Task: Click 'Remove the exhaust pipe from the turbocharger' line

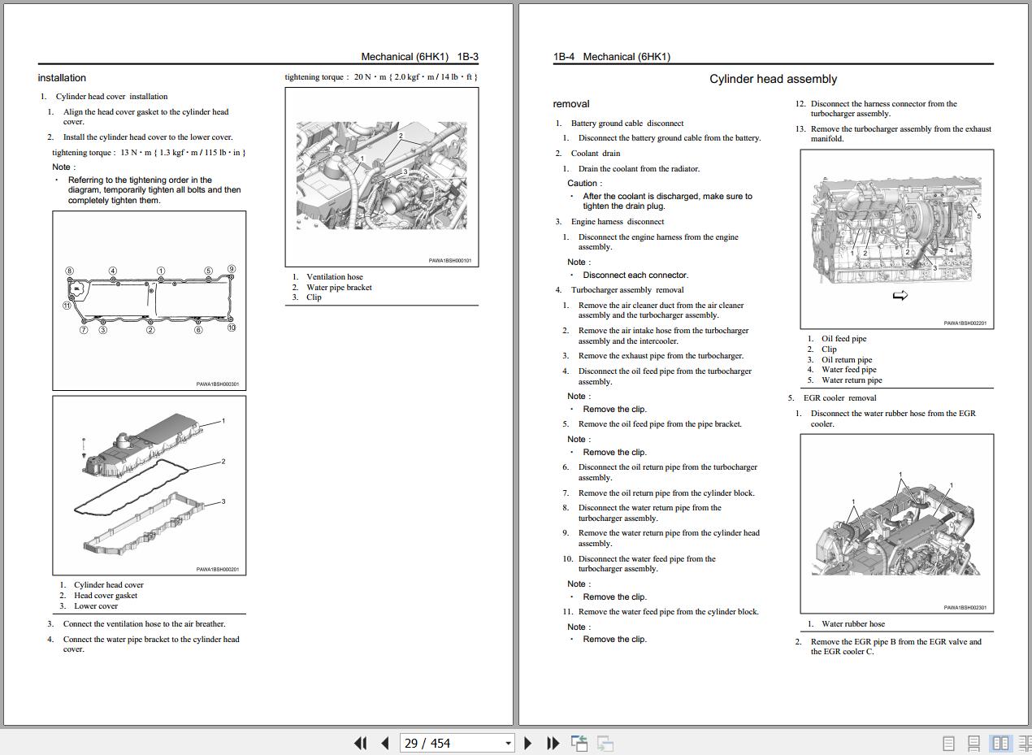Action: [661, 356]
